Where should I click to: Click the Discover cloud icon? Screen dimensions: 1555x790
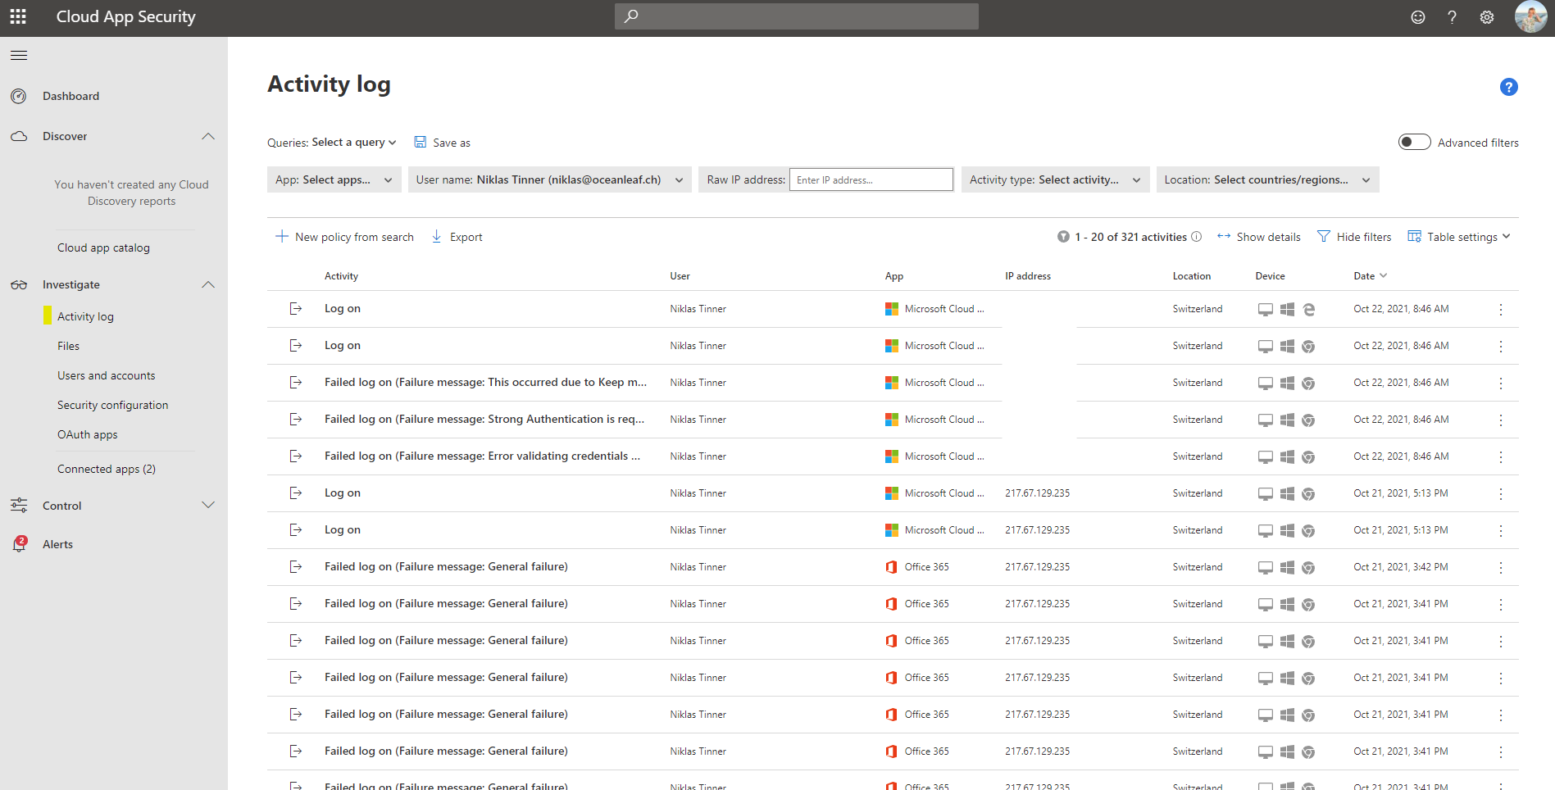click(19, 136)
